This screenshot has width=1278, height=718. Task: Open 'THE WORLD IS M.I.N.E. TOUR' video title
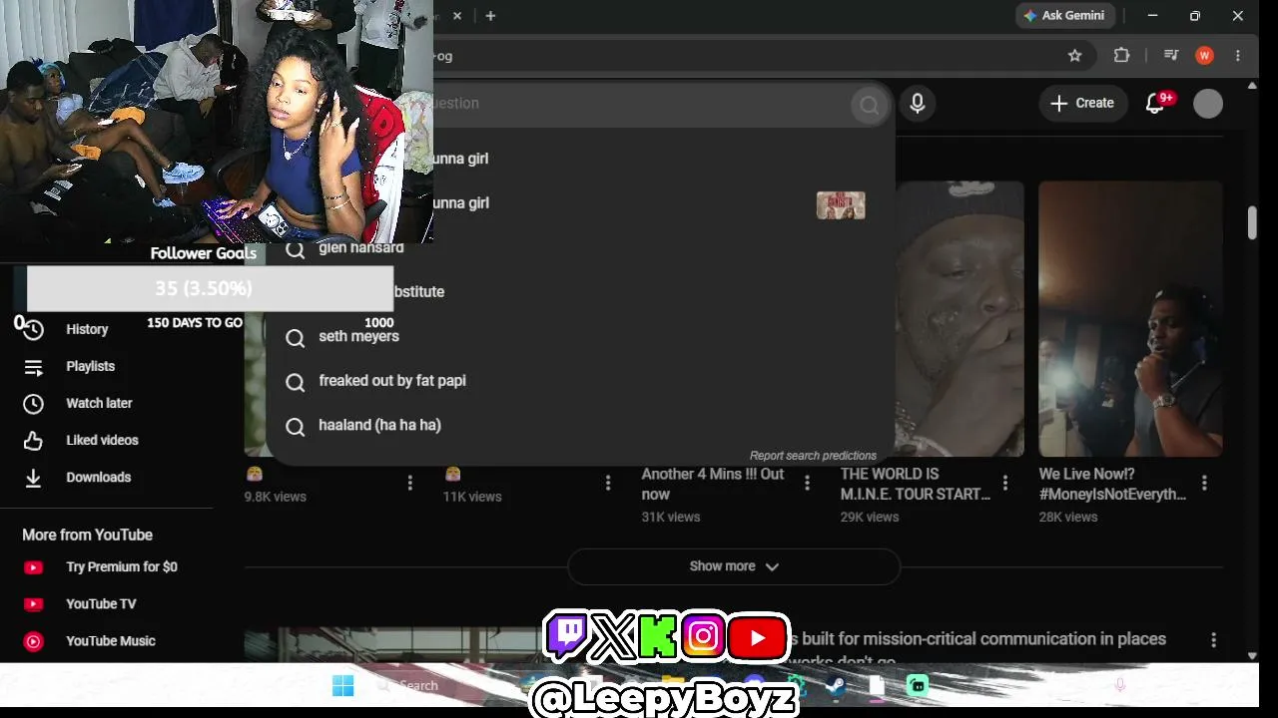tap(915, 484)
